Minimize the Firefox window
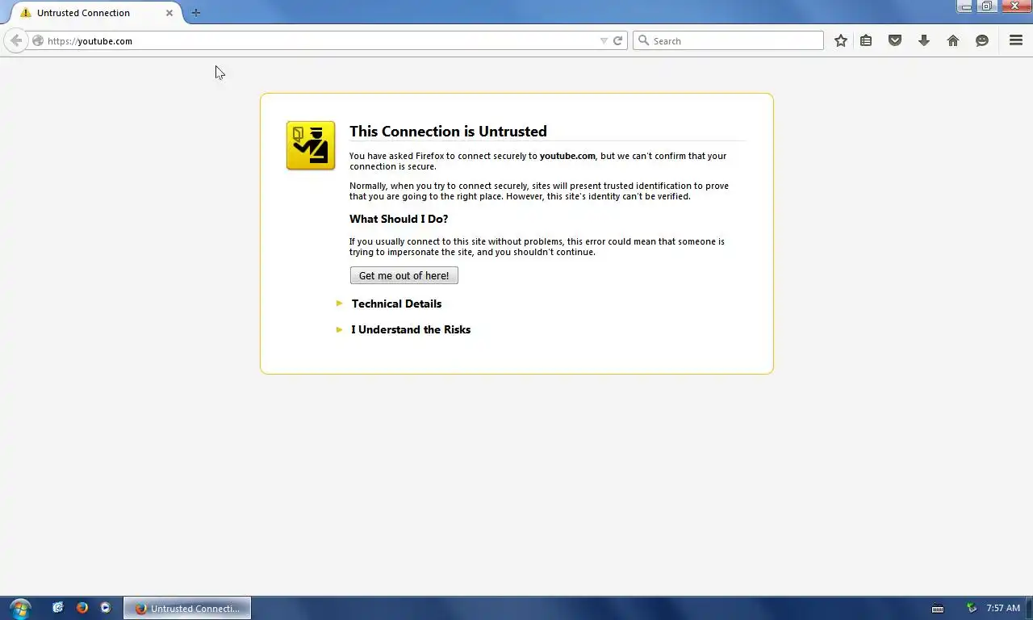The height and width of the screenshot is (620, 1033). pyautogui.click(x=966, y=6)
